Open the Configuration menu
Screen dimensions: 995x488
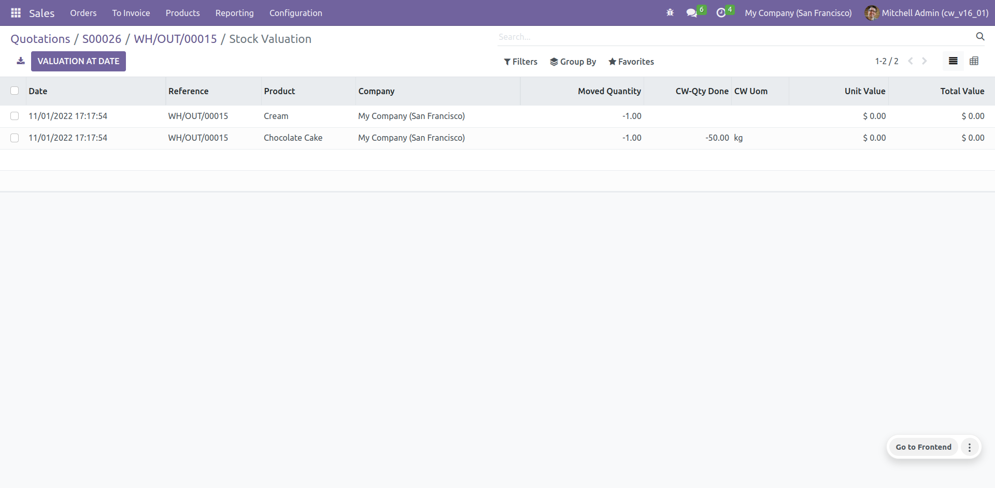[x=296, y=13]
